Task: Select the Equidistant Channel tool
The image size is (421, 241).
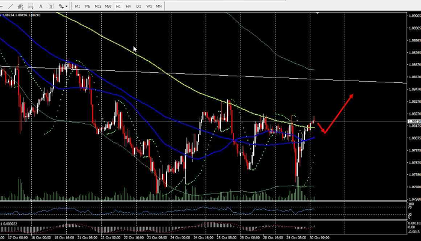Action: click(x=20, y=6)
